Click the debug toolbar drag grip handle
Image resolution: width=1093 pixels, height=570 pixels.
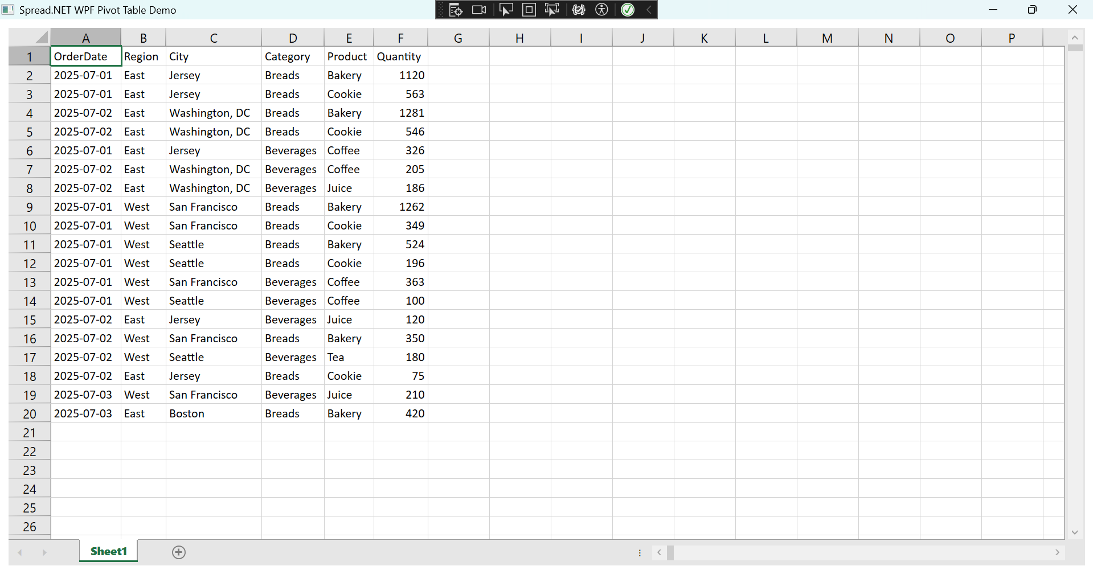click(x=441, y=10)
